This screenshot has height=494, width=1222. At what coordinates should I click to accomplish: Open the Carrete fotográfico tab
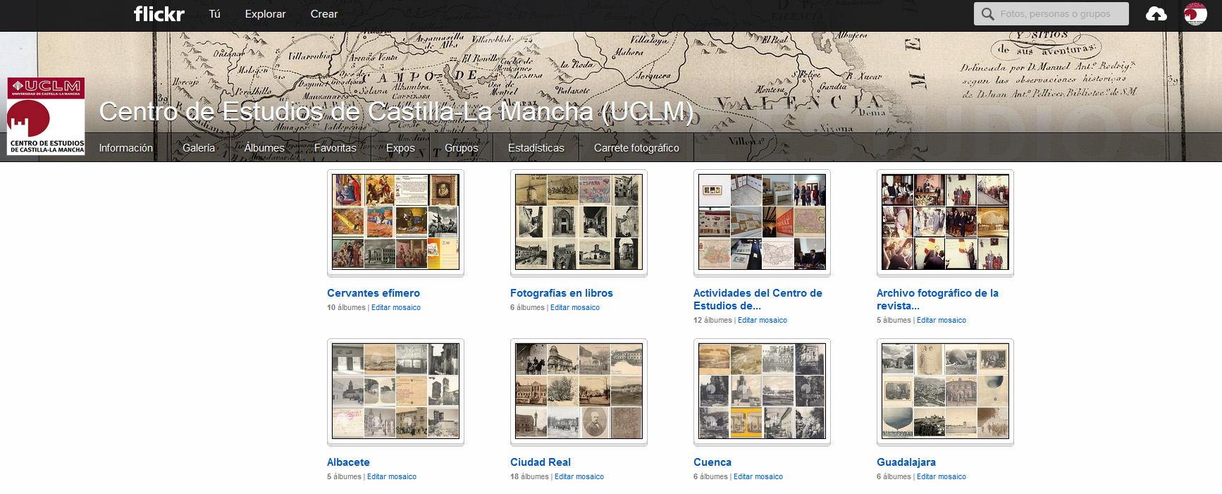[x=636, y=148]
